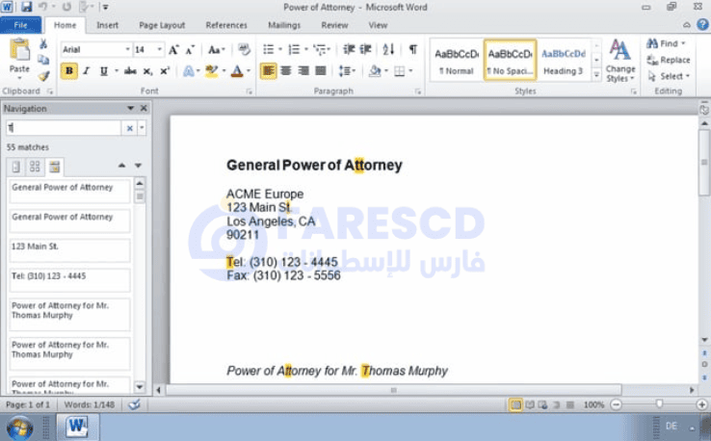Apply the Heading 3 style
Image resolution: width=711 pixels, height=441 pixels.
[564, 61]
